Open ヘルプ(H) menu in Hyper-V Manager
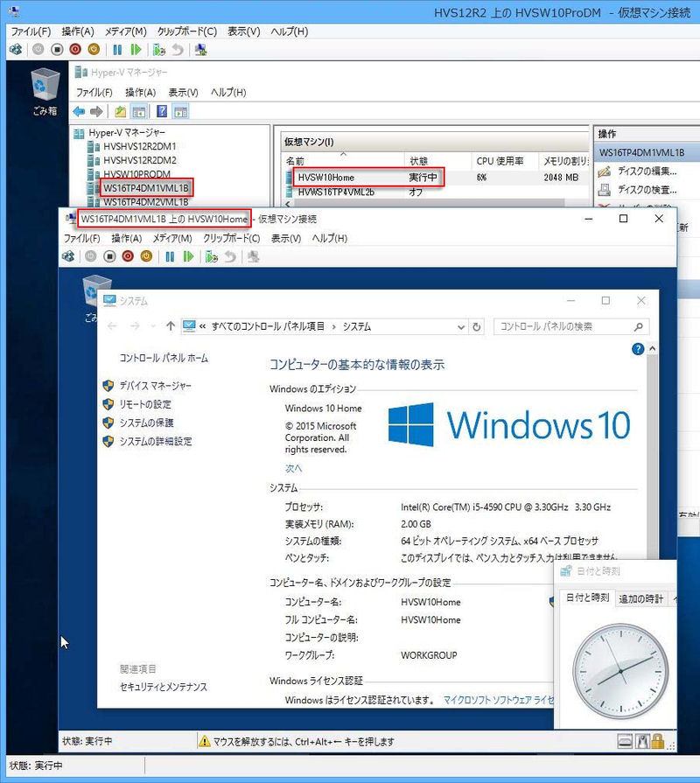Screen dimensions: 700x783 point(228,93)
